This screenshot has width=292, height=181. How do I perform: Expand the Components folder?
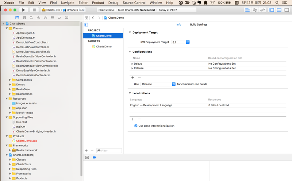tap(10, 80)
